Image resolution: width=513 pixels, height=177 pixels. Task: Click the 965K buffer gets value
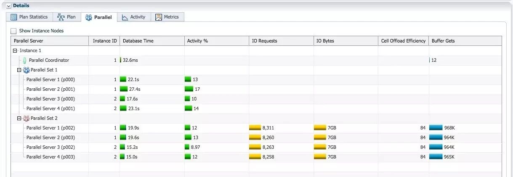[x=449, y=157]
